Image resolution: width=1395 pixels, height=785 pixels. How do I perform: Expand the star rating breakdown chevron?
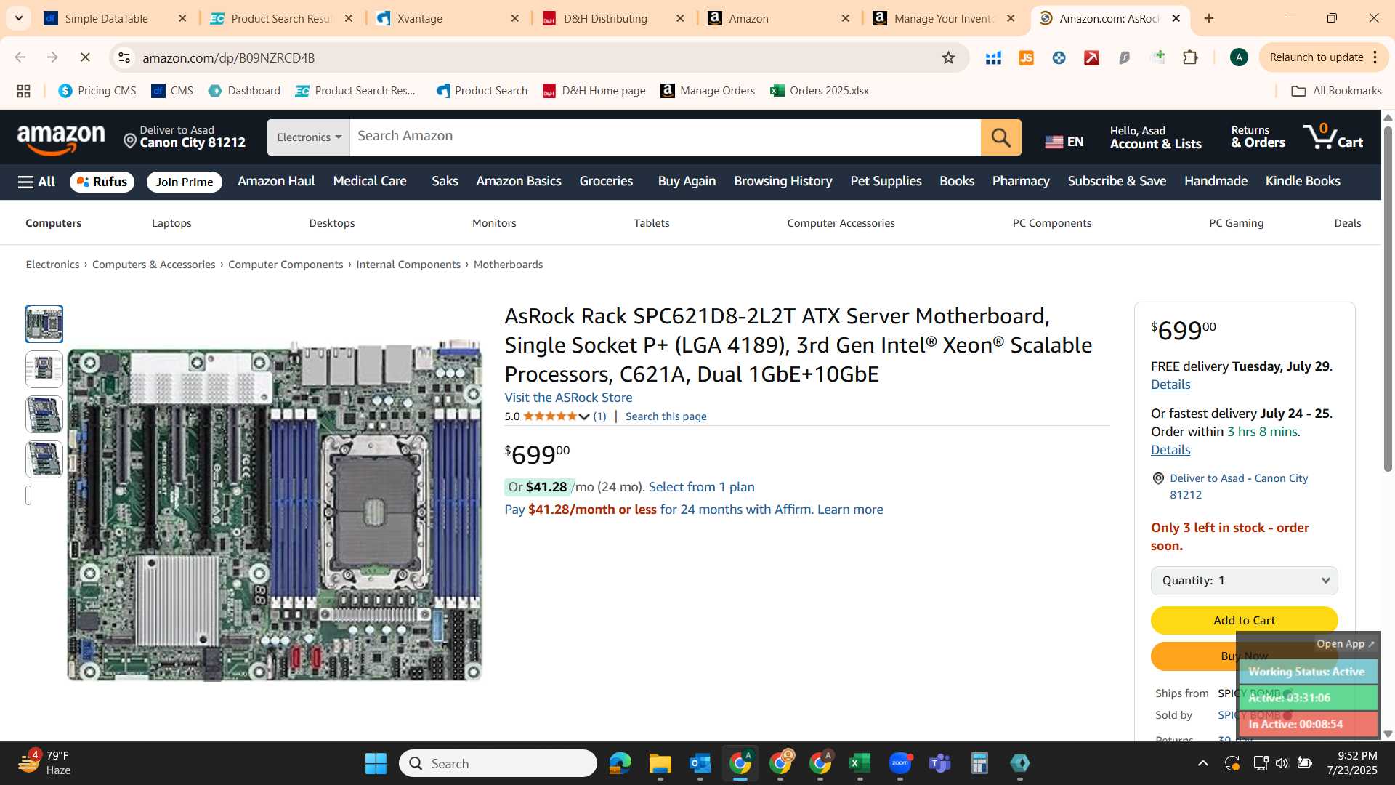(583, 416)
